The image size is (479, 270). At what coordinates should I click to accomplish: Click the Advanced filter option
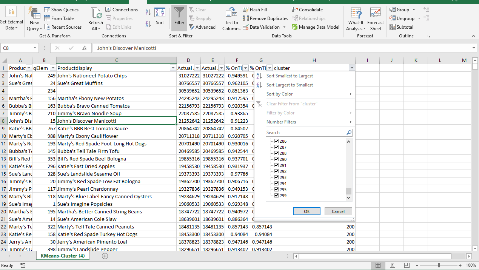(202, 27)
